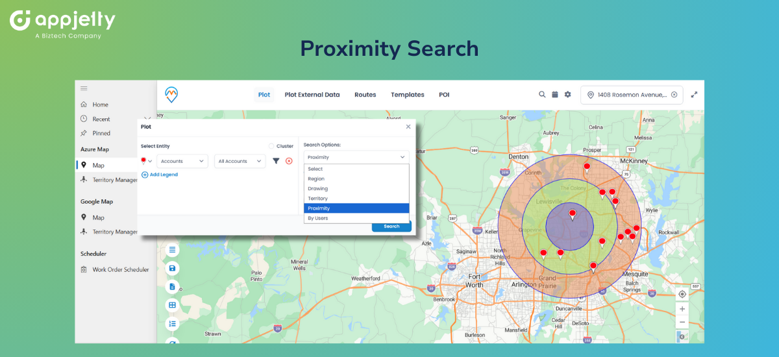
Task: Choose Select from search options list
Action: tap(356, 169)
